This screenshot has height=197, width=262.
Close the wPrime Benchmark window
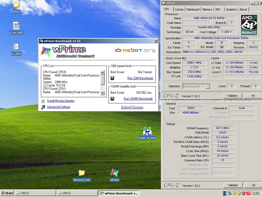click(x=156, y=41)
